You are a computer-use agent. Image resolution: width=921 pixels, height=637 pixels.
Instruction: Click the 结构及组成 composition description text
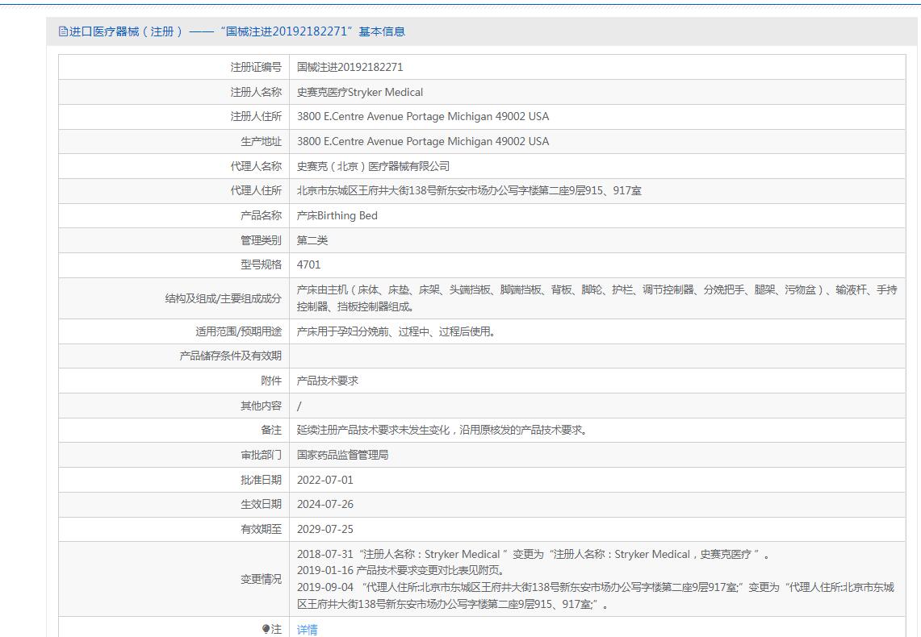[x=597, y=298]
